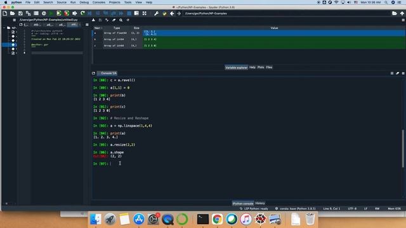Save the current file via toolbar icon

click(20, 13)
